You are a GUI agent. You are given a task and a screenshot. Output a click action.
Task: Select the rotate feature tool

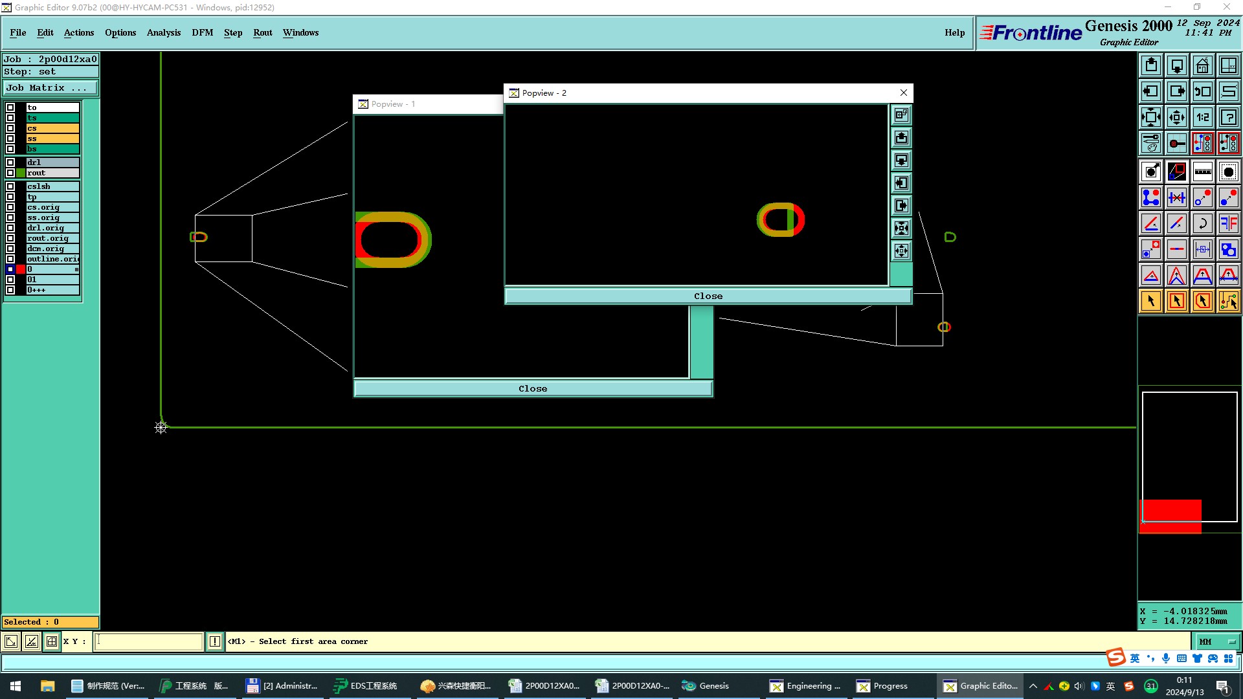coord(1202,223)
